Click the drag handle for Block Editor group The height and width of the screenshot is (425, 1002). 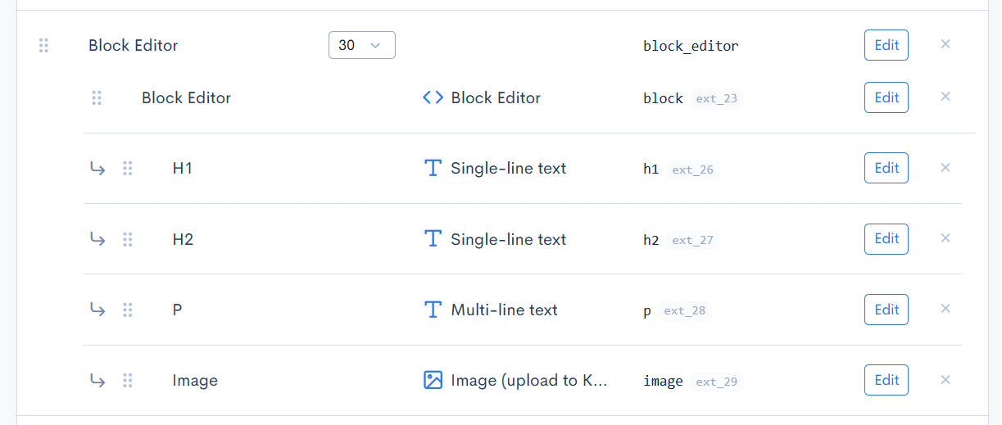click(44, 46)
